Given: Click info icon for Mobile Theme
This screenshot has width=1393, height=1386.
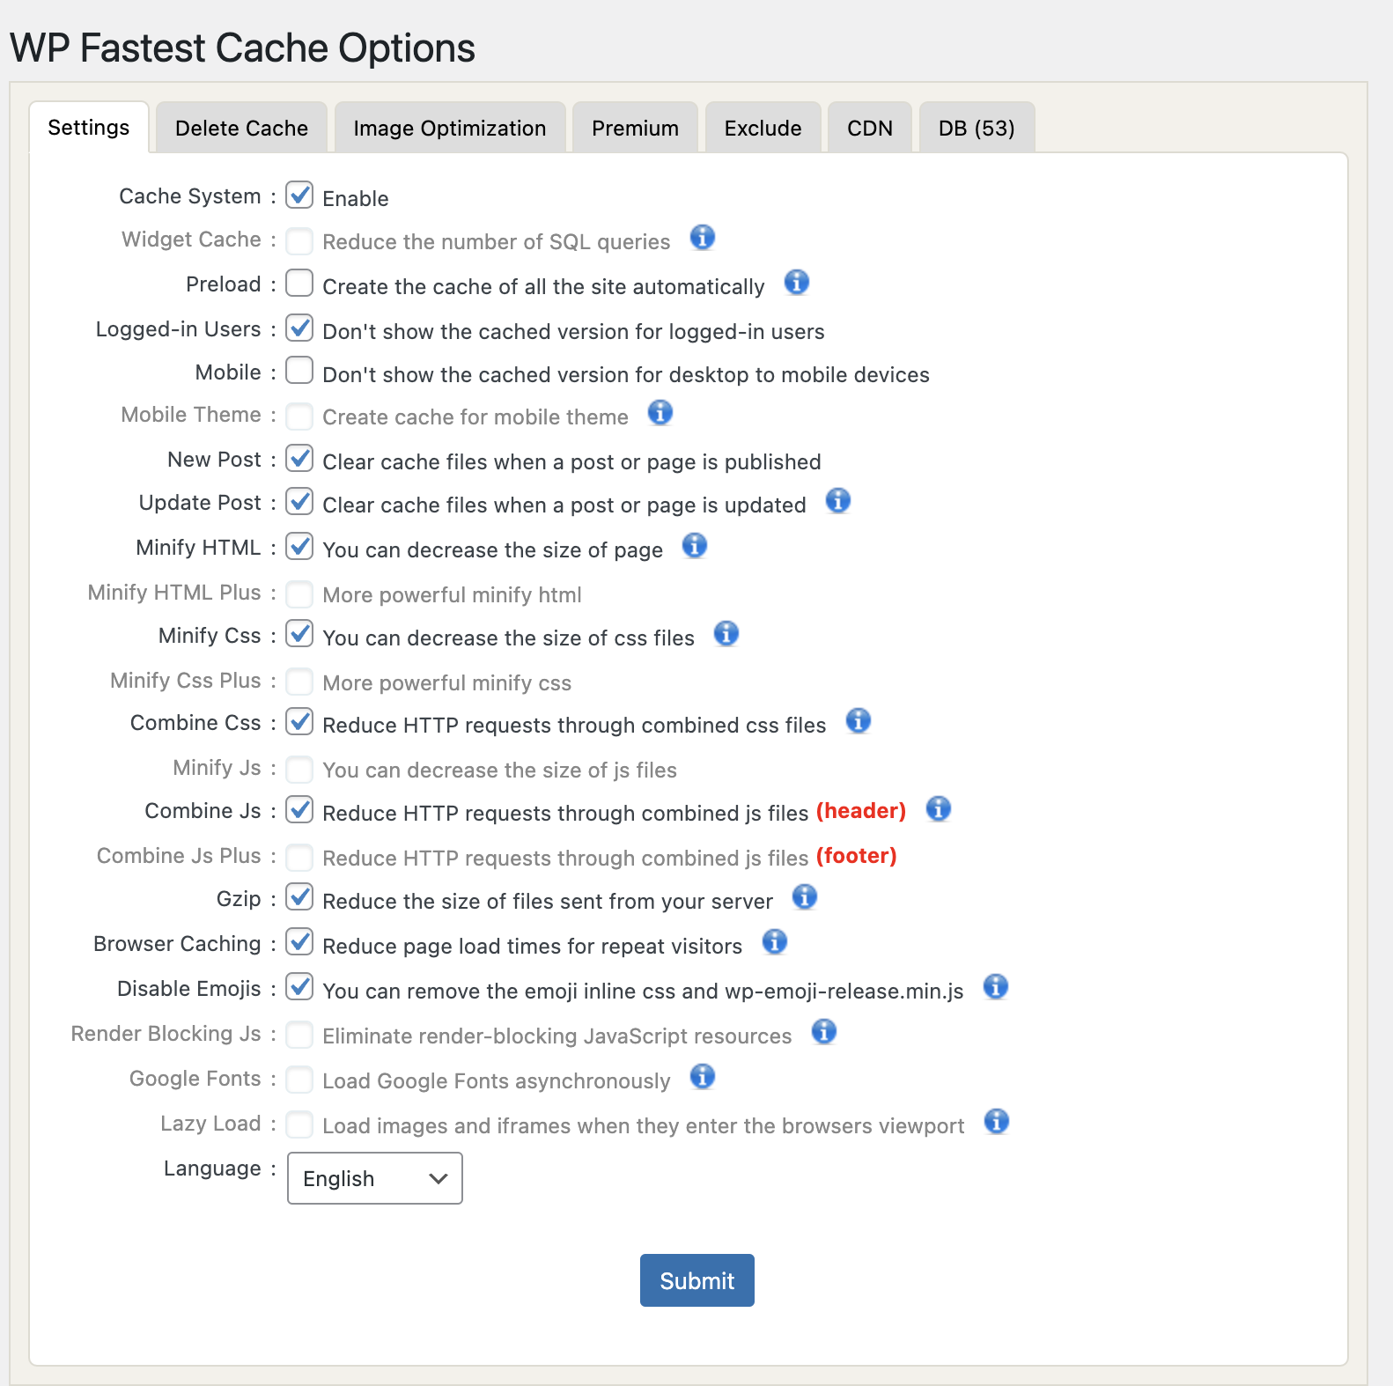Looking at the screenshot, I should [x=660, y=413].
